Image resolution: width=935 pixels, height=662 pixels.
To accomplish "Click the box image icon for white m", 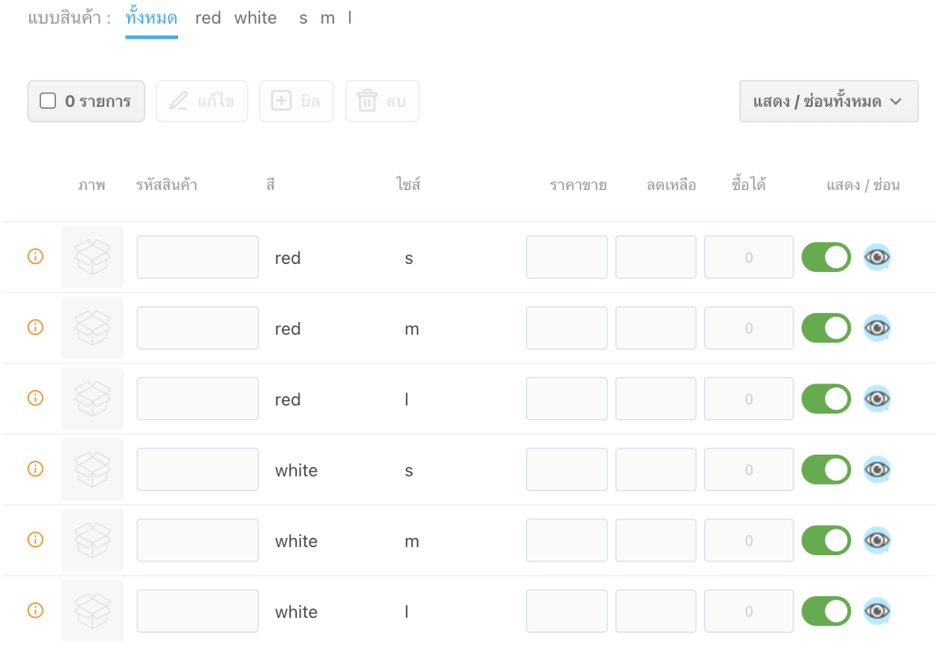I will (x=92, y=541).
